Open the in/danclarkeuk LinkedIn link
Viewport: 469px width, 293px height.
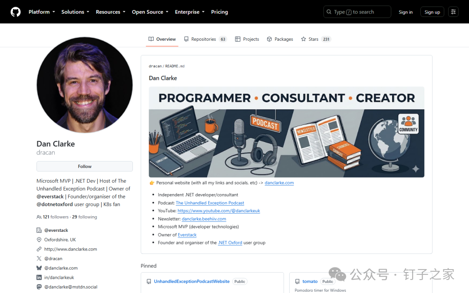pyautogui.click(x=59, y=277)
